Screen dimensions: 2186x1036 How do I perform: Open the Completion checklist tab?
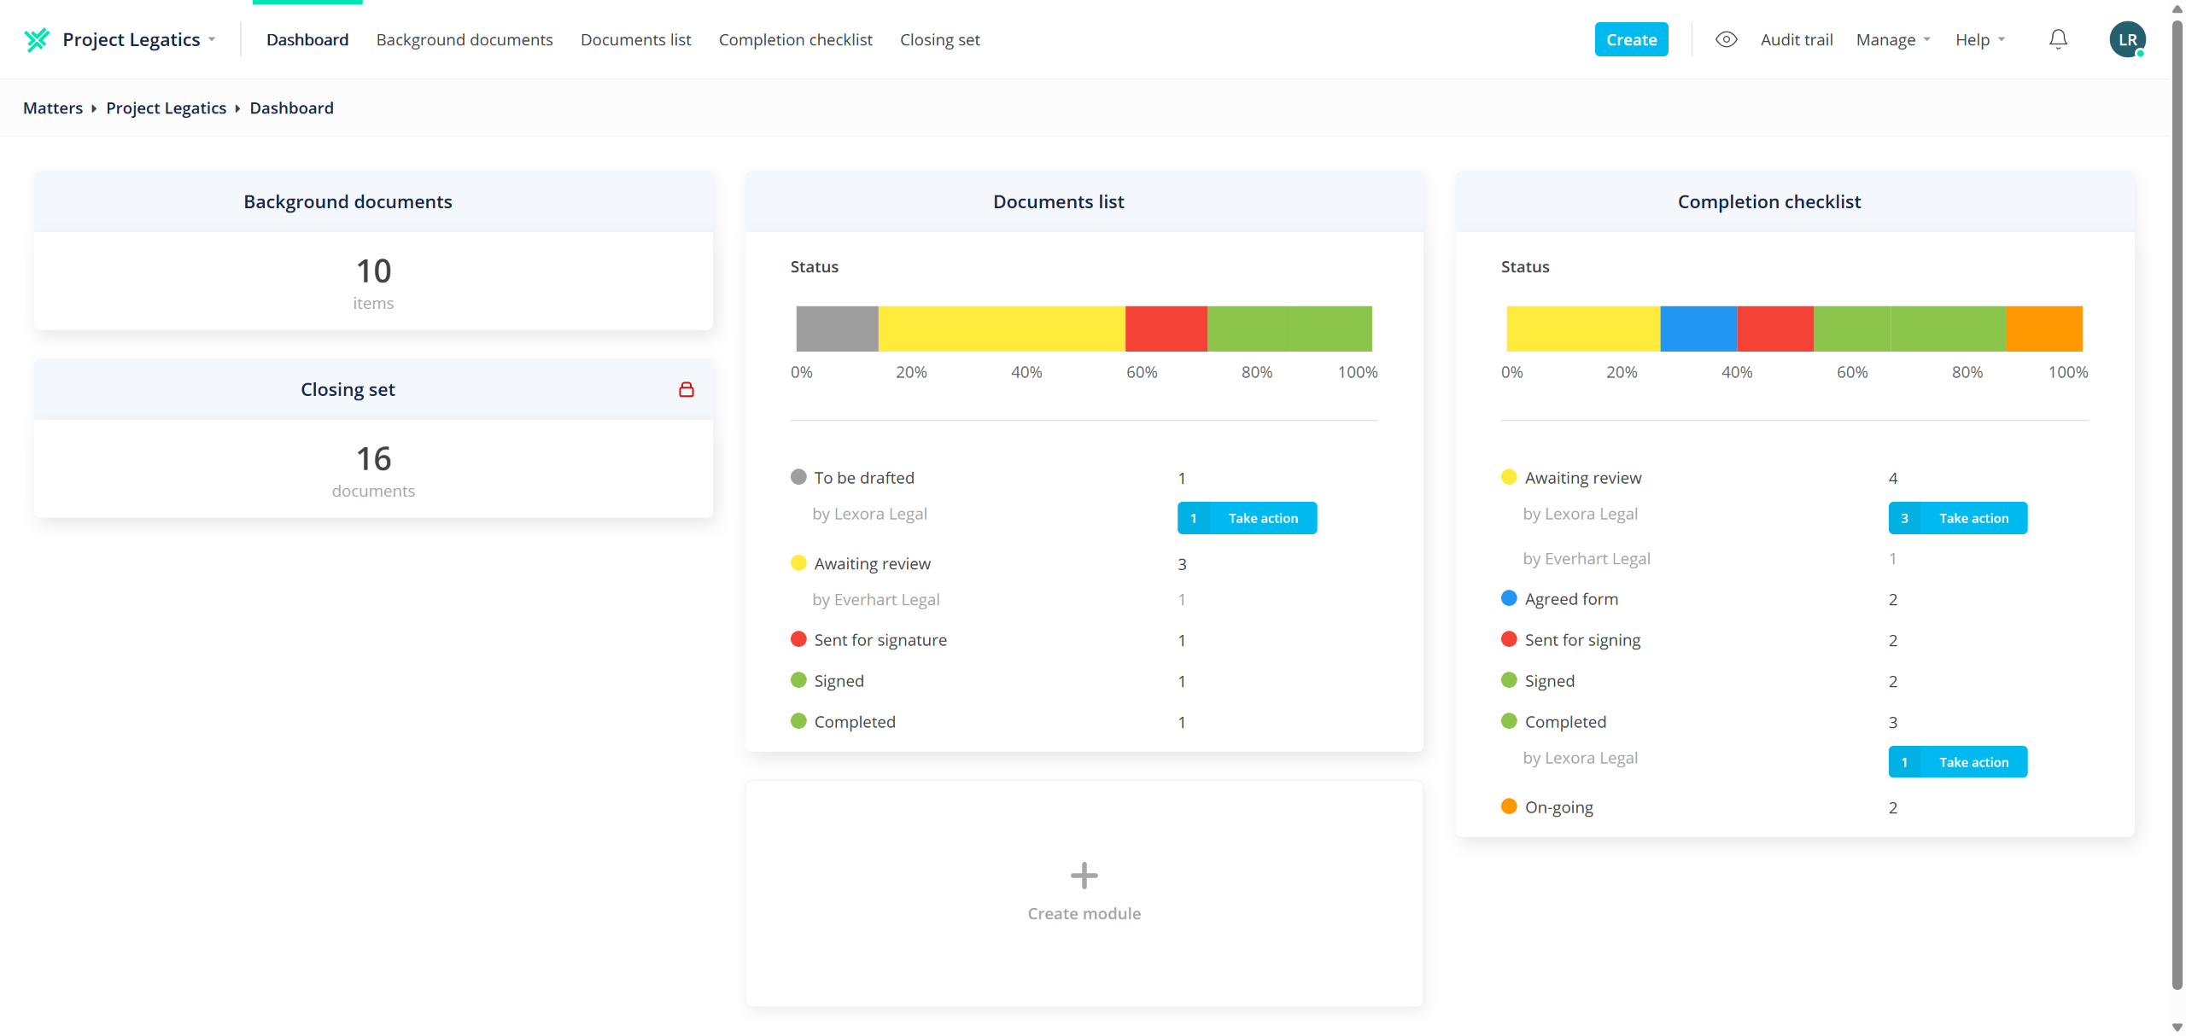(795, 39)
